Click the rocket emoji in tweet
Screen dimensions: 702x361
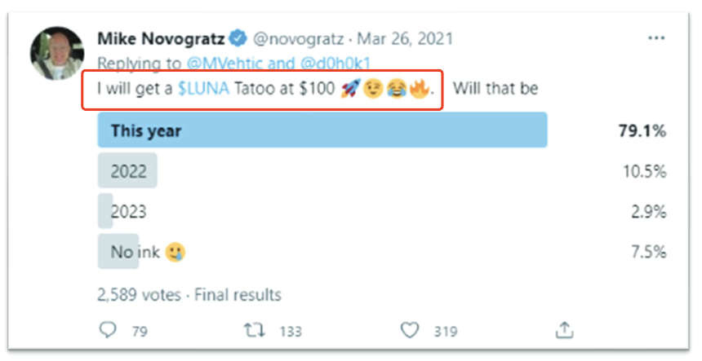(350, 89)
